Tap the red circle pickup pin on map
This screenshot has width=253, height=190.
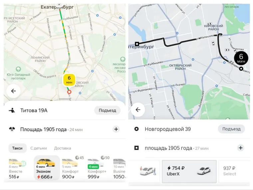(x=69, y=92)
